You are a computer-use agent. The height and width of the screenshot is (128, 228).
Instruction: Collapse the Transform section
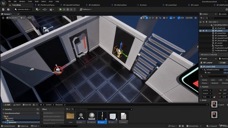pos(201,87)
